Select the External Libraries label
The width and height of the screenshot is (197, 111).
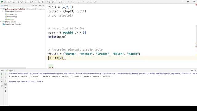point(11,22)
